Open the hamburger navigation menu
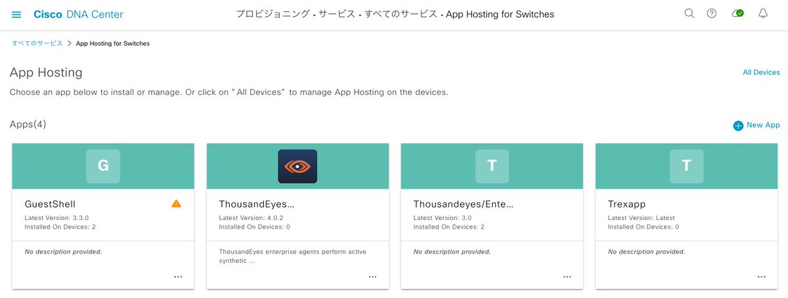 click(x=16, y=14)
